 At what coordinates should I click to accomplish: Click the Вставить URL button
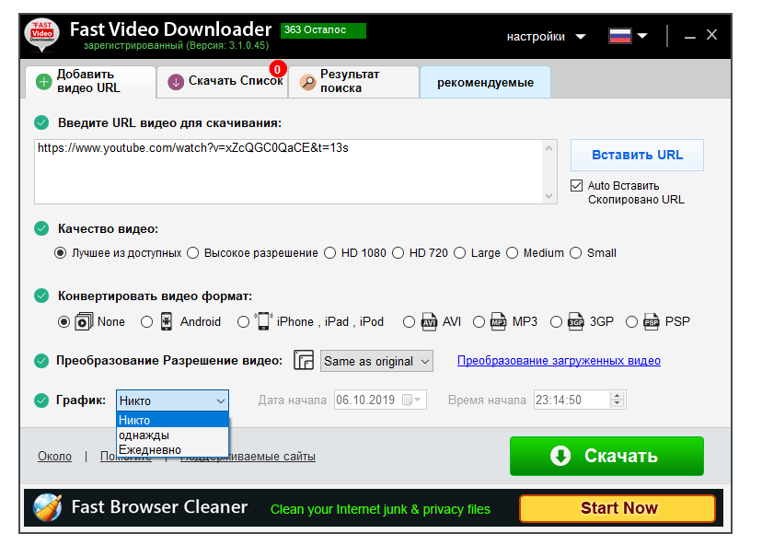click(x=637, y=155)
